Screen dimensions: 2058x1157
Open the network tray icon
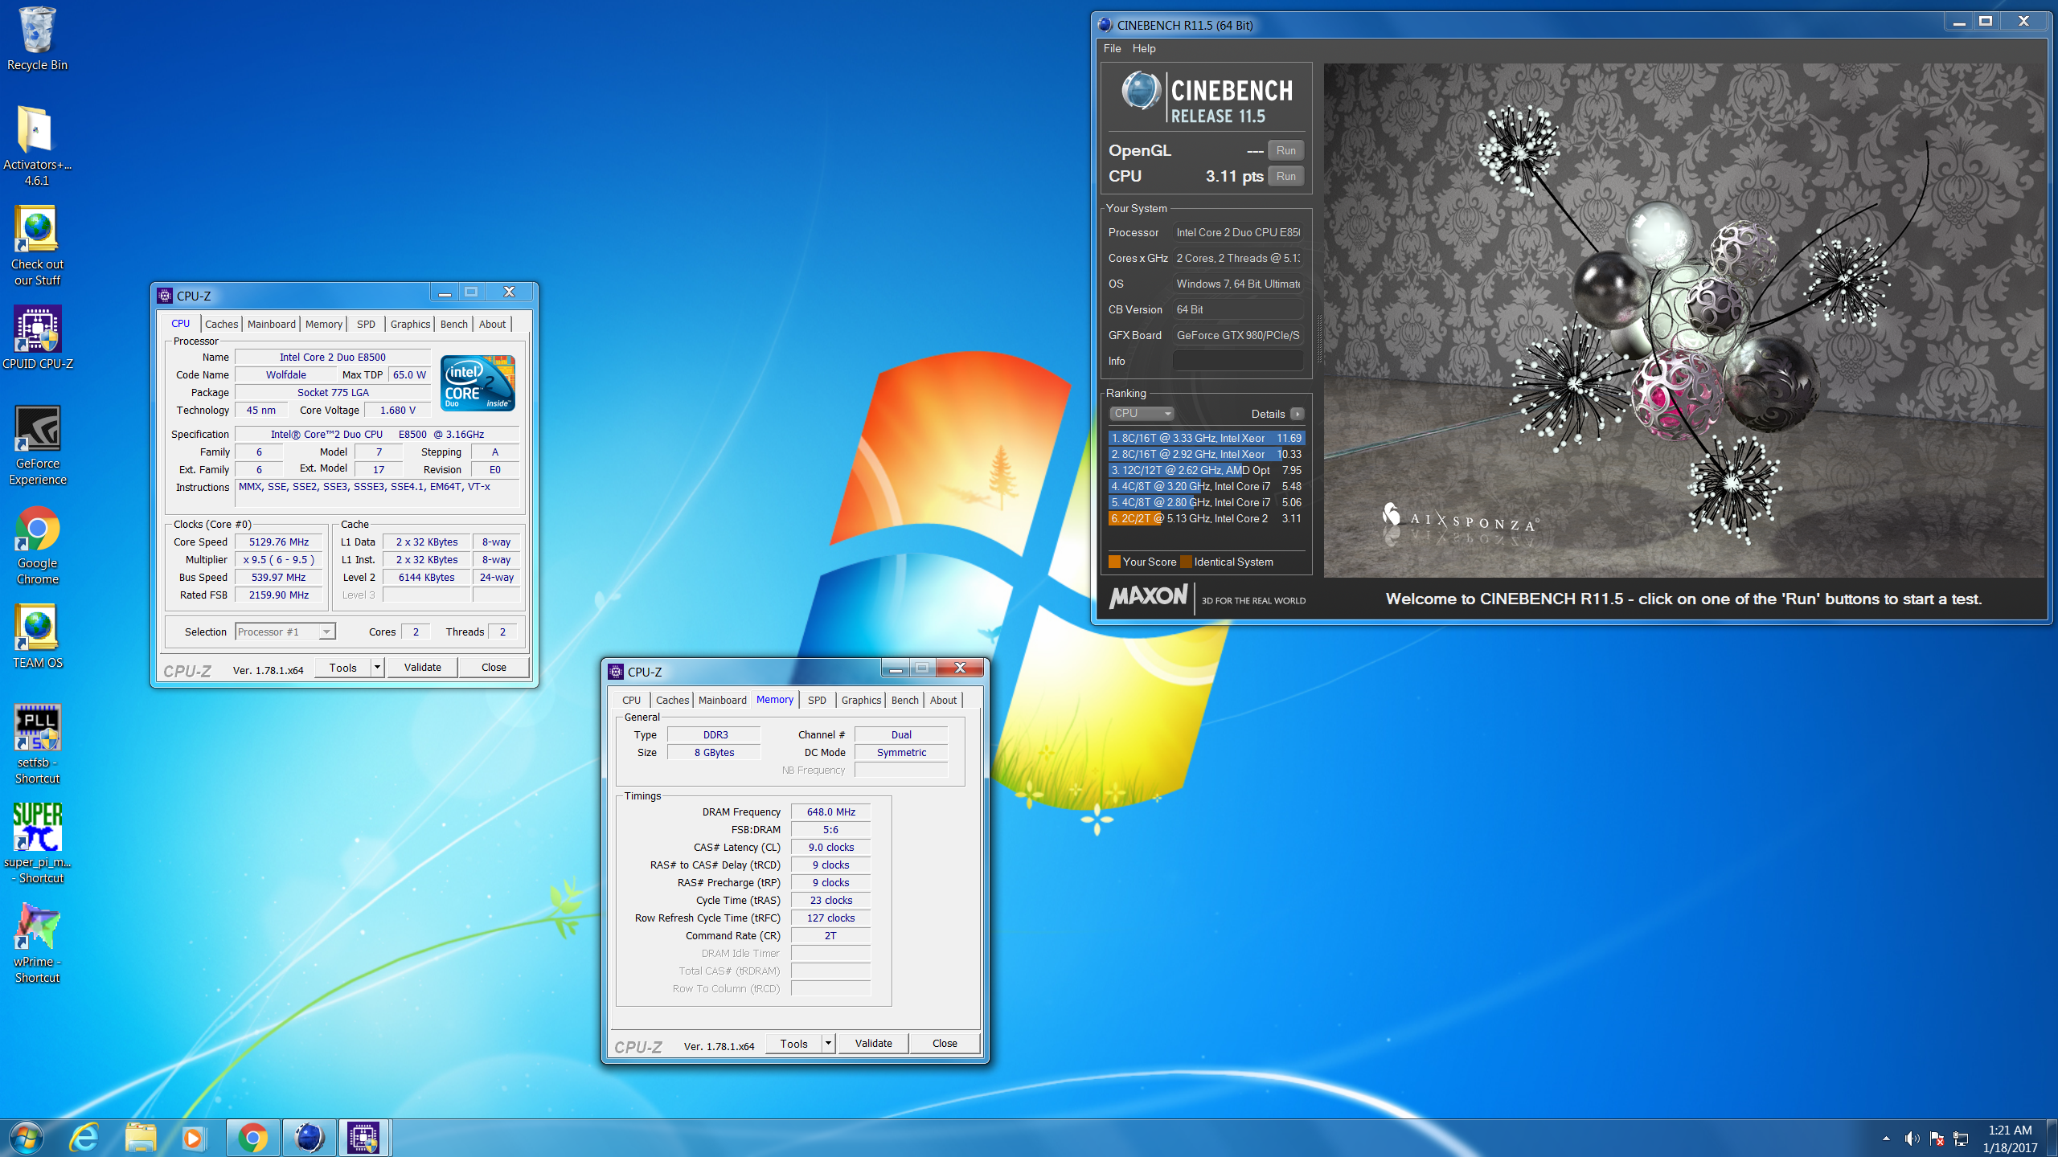tap(1961, 1139)
